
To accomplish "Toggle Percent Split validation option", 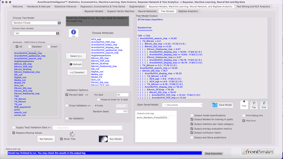I will coord(67,95).
